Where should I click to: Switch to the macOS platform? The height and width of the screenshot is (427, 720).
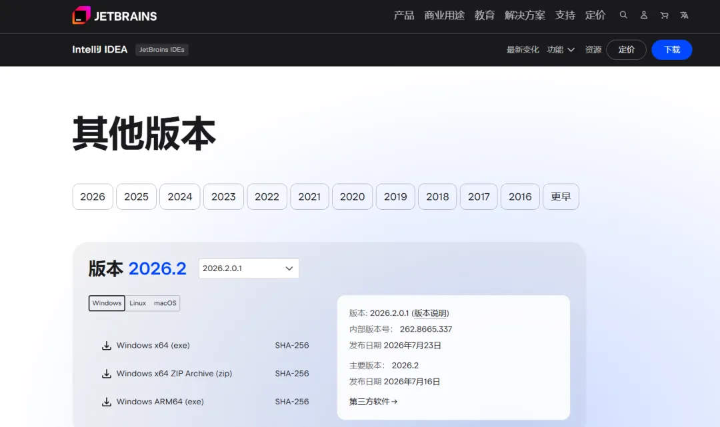click(165, 303)
